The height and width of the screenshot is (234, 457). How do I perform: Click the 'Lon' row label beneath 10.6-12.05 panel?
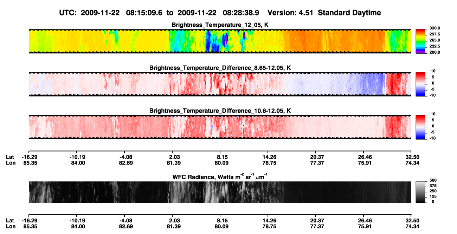click(10, 163)
